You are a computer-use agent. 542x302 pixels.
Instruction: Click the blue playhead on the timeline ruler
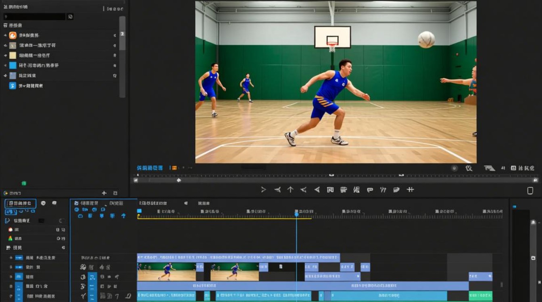coord(296,214)
